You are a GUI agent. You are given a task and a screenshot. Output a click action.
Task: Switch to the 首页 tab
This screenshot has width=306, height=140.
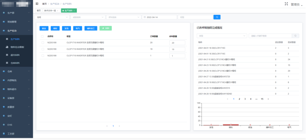[x=39, y=10]
